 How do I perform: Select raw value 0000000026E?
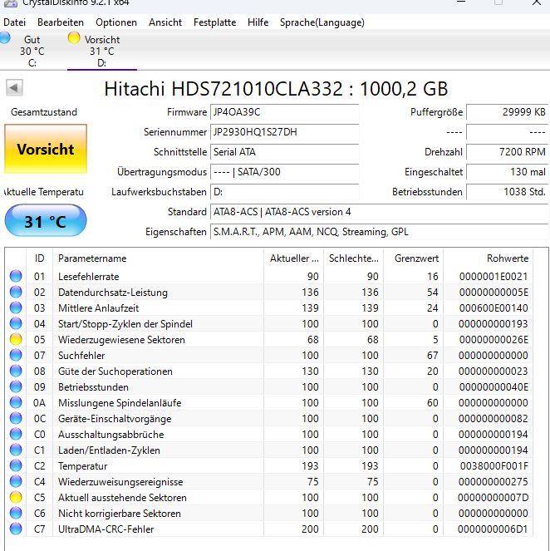click(x=494, y=340)
